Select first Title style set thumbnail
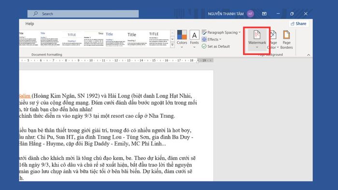 (x=28, y=39)
